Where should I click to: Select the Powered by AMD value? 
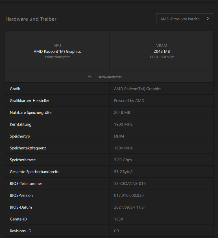tap(129, 101)
